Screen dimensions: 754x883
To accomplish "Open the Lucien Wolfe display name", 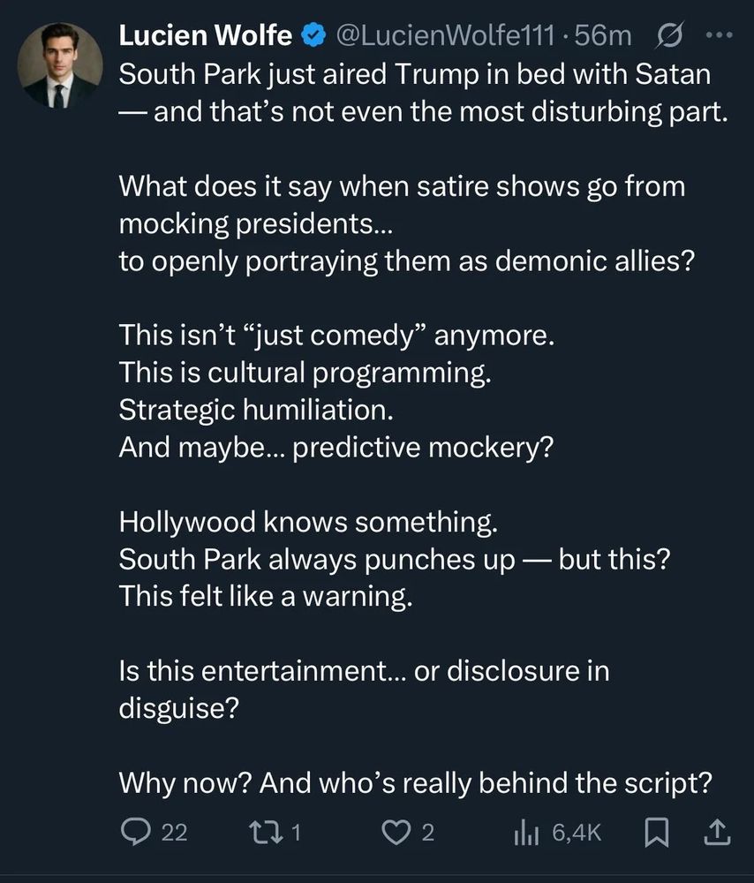I will tap(206, 35).
